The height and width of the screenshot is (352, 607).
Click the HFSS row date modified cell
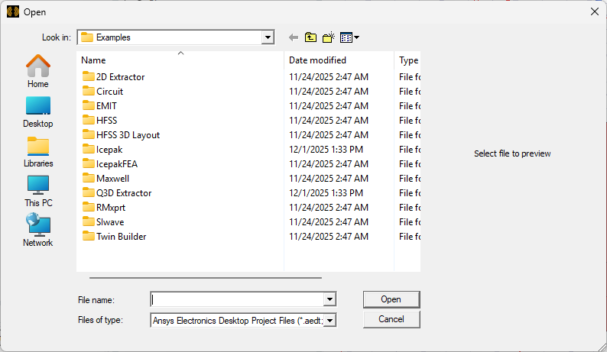point(329,121)
